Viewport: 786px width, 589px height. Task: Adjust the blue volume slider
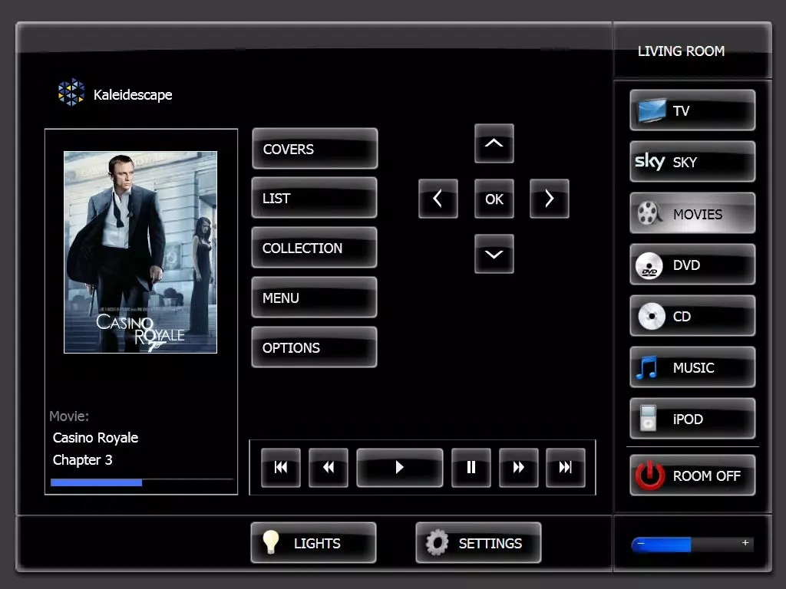pyautogui.click(x=692, y=545)
